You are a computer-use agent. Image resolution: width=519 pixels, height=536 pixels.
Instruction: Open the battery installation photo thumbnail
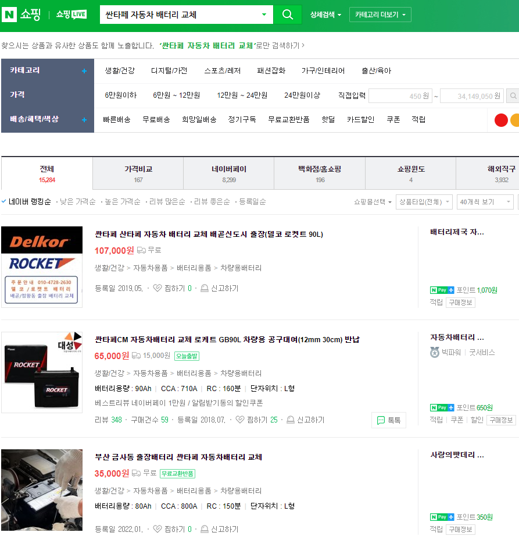[42, 490]
